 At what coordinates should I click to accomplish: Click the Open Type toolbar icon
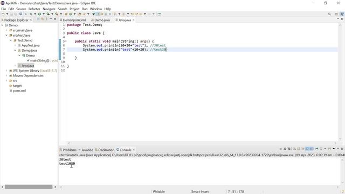80,14
